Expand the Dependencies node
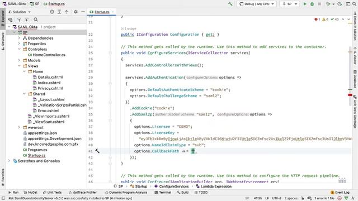Image resolution: width=358 pixels, height=201 pixels. point(19,38)
